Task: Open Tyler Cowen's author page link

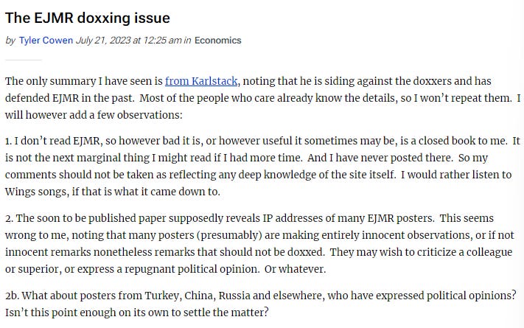Action: pyautogui.click(x=46, y=41)
